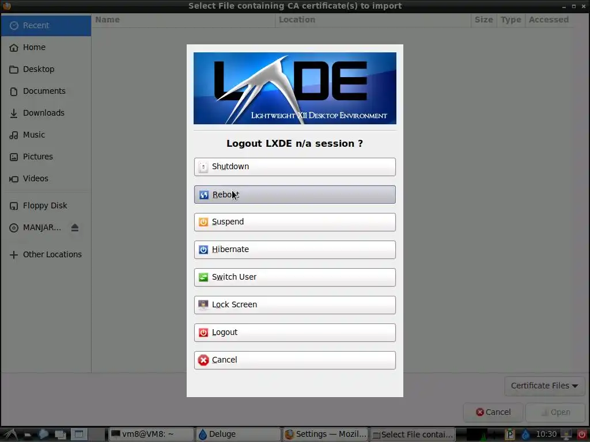Click the iconify all windows taskbar icon
This screenshot has height=442, width=590.
point(60,435)
